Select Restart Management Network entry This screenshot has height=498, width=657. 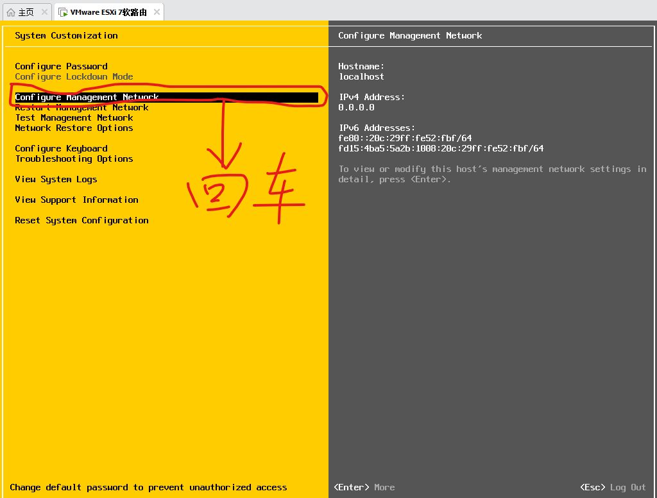tap(81, 108)
